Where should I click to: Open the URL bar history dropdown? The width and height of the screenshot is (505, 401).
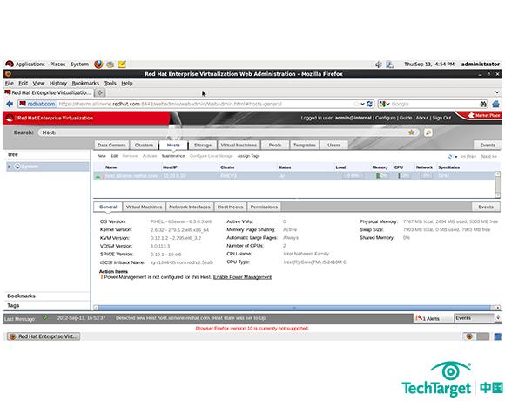coord(363,104)
